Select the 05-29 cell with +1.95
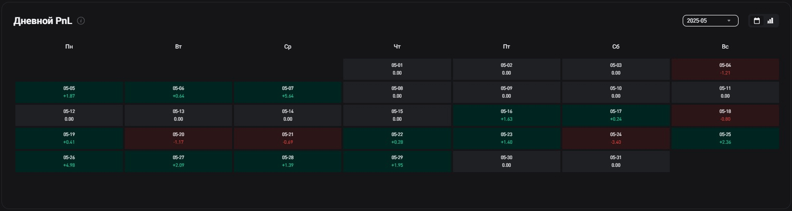792x211 pixels. tap(397, 161)
